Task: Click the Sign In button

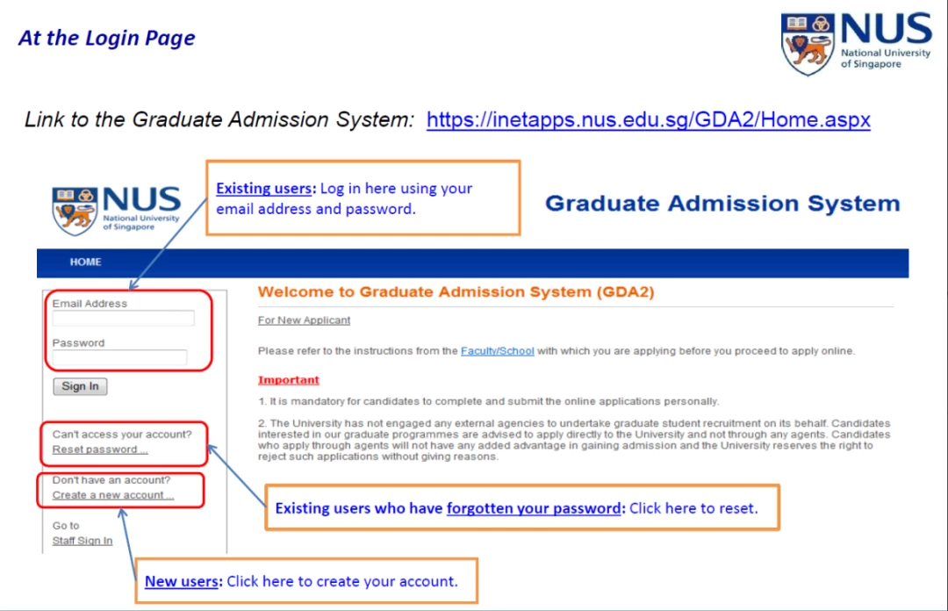Action: click(x=80, y=386)
